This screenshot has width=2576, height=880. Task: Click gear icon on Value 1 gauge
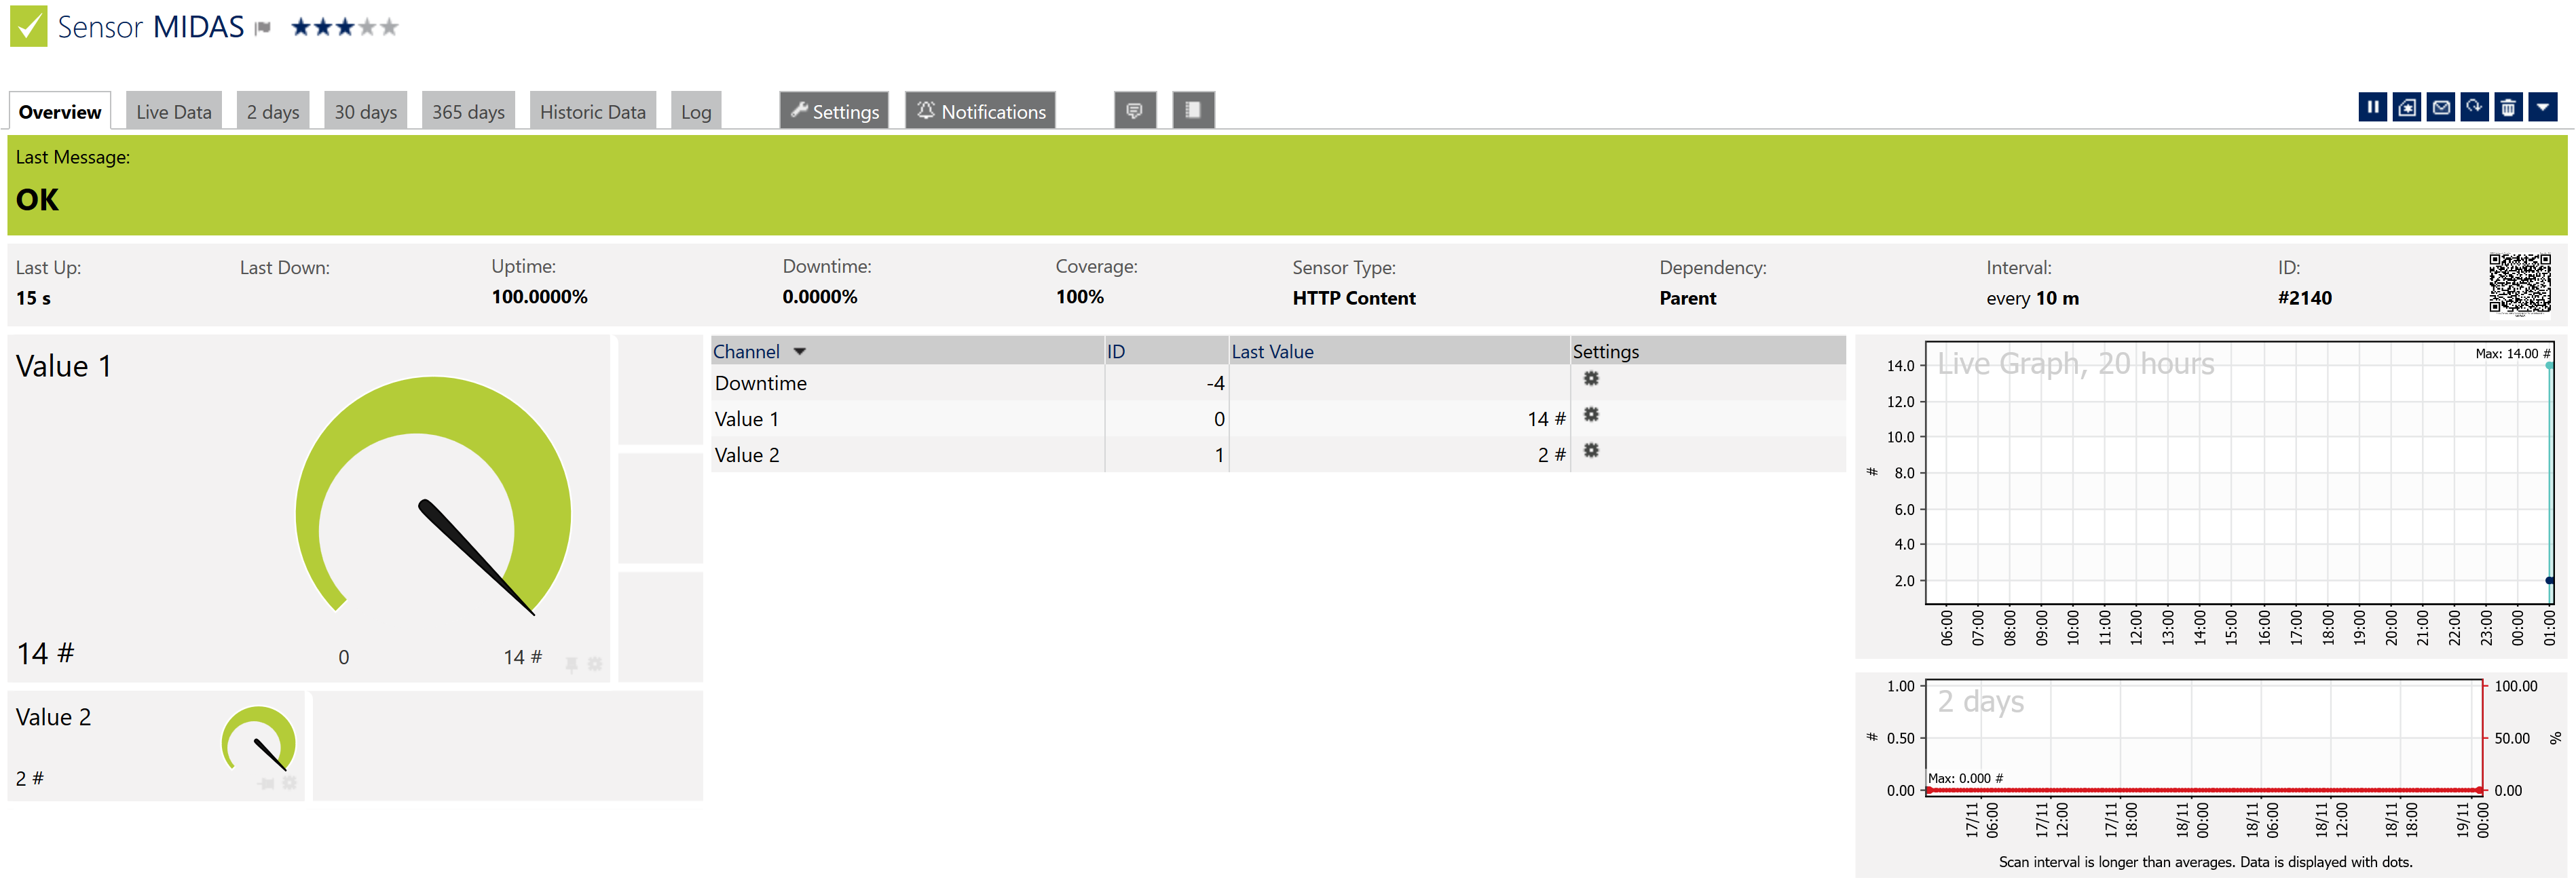pyautogui.click(x=595, y=664)
